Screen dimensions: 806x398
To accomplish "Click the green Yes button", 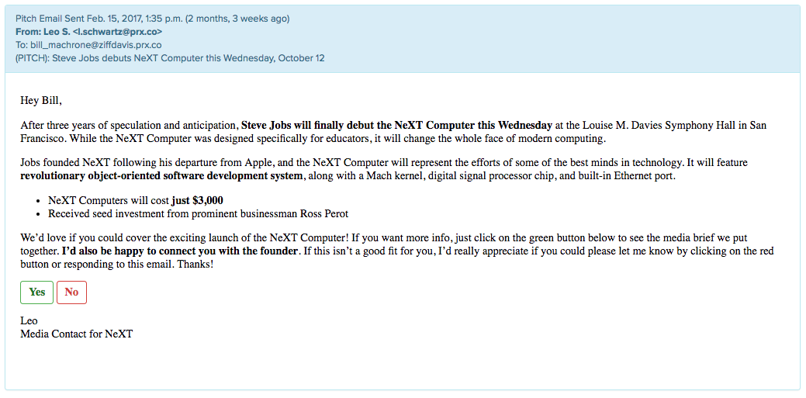I will (x=36, y=292).
